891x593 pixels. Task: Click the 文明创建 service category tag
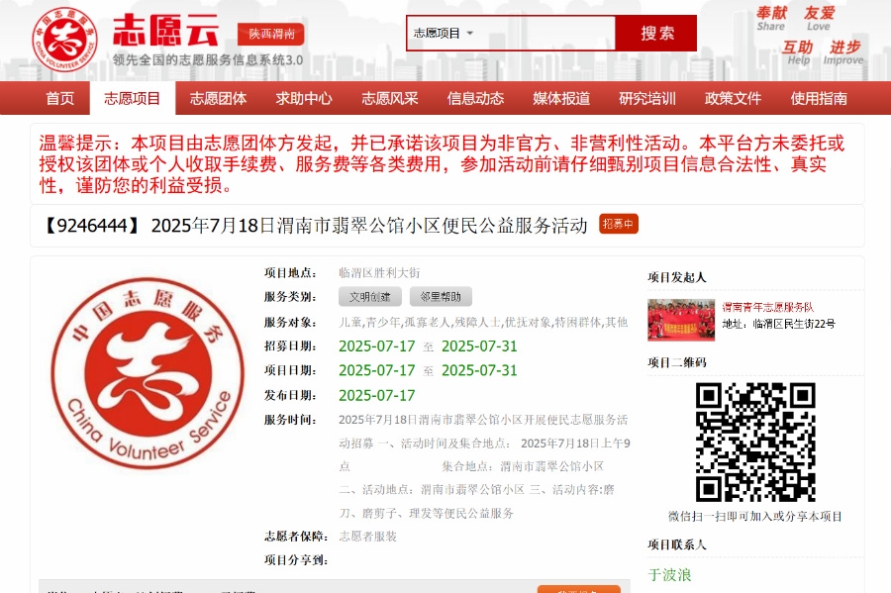[370, 296]
